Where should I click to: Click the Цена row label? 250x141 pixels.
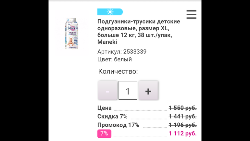point(105,108)
